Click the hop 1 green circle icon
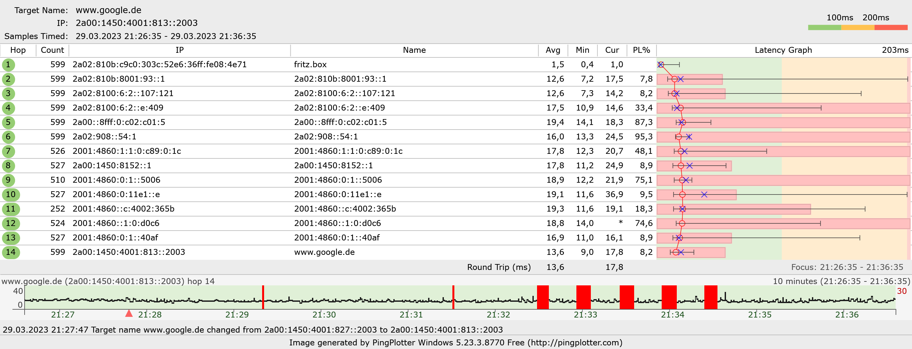 tap(8, 65)
